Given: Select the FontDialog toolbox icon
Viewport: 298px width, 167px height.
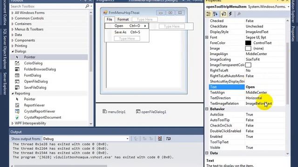Looking at the screenshot, I should tap(17, 75).
